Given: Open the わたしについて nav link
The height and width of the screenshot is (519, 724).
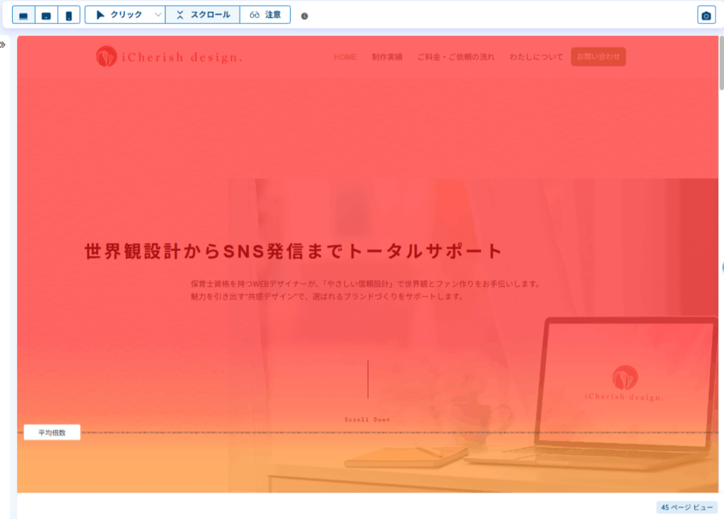Looking at the screenshot, I should coord(536,57).
